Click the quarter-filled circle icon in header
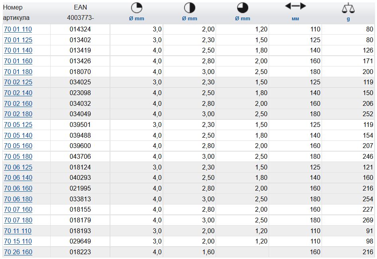377x259 pixels. point(136,8)
